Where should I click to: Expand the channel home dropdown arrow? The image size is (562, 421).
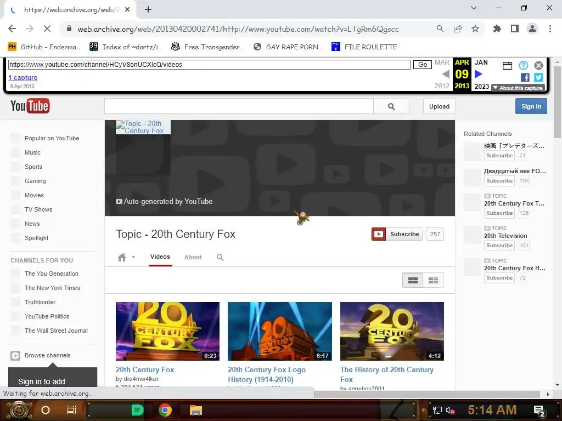coord(133,257)
